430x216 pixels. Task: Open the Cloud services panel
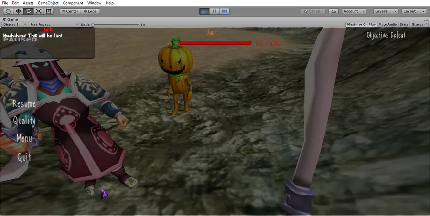coord(333,11)
